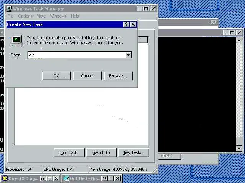
Task: Focus the Open text field containing 'ex'
Action: click(x=77, y=55)
